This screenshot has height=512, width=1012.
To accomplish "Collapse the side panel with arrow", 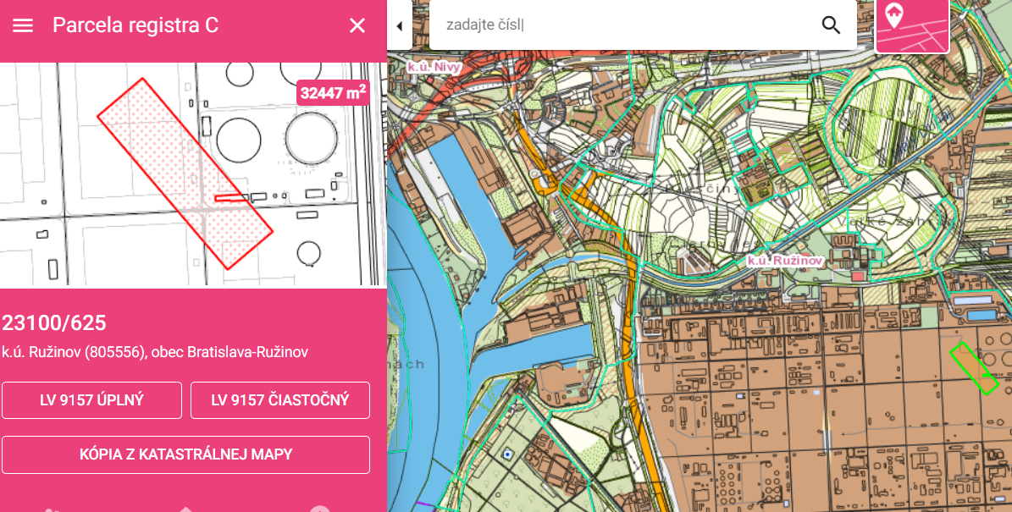I will pyautogui.click(x=400, y=25).
